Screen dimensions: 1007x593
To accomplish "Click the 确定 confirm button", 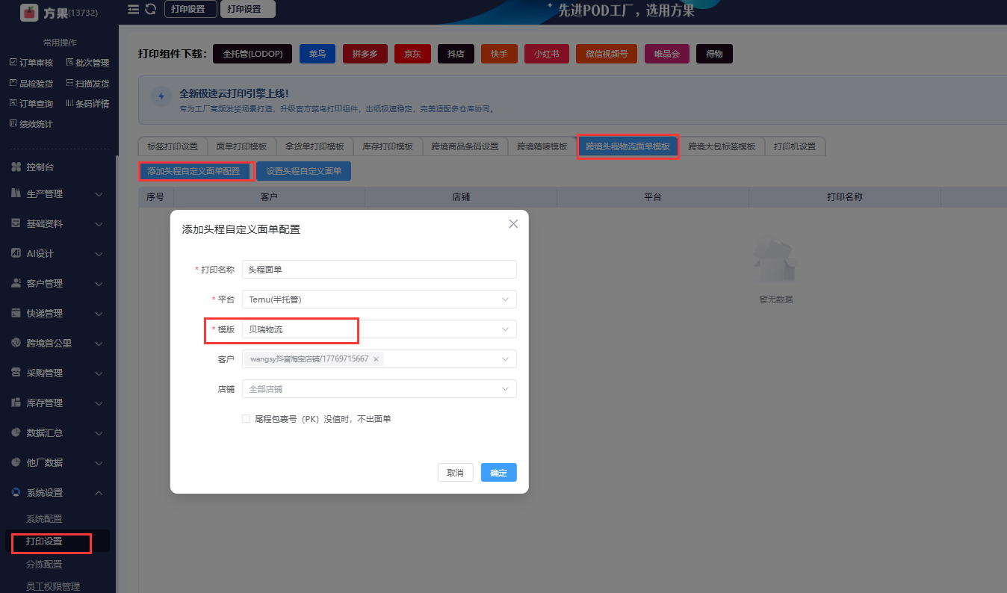I will [499, 473].
